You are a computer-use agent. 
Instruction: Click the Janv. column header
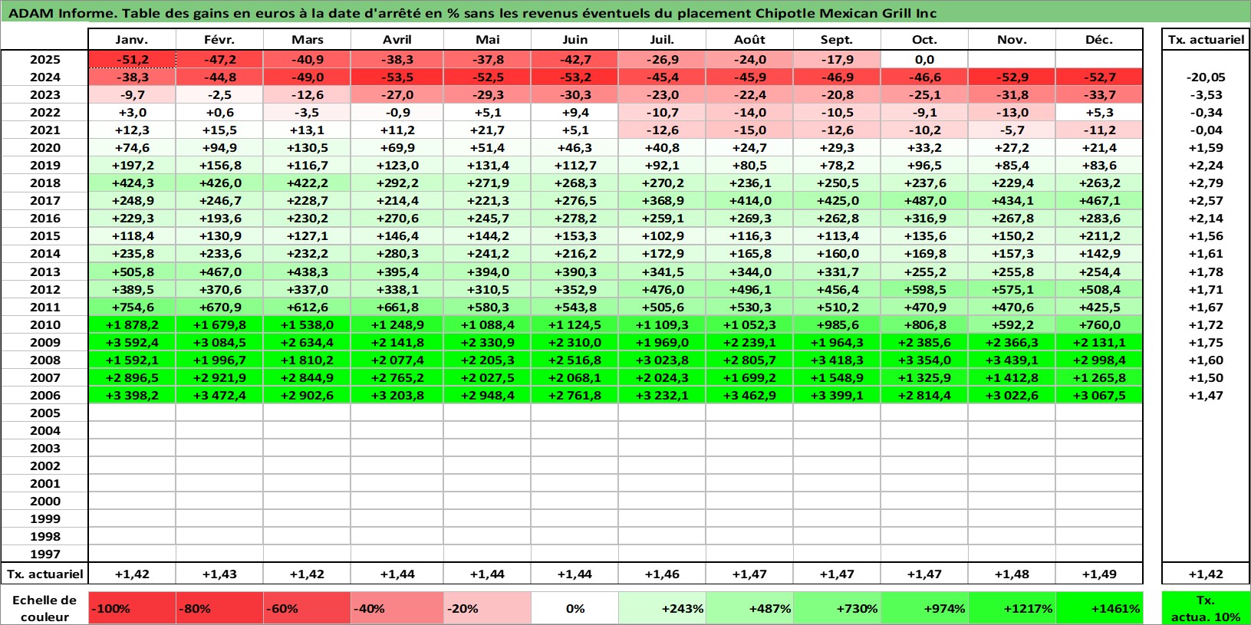(x=132, y=40)
